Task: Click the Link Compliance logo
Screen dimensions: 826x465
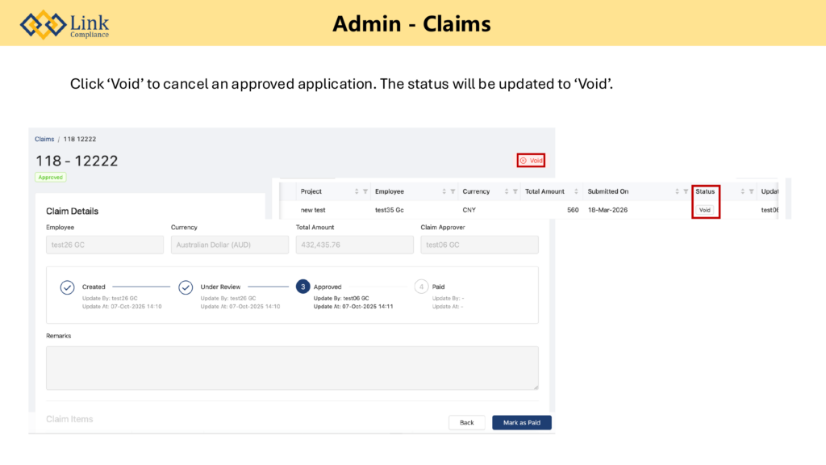Action: pyautogui.click(x=65, y=24)
